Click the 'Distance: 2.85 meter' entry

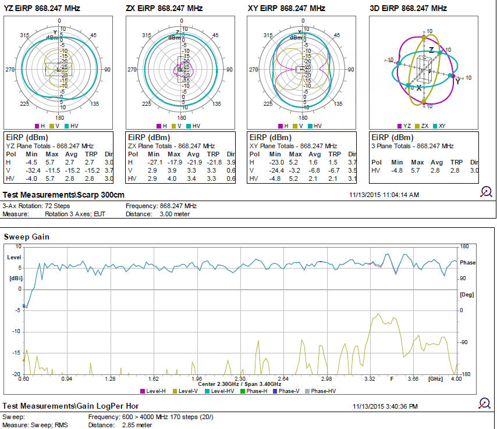tap(120, 425)
